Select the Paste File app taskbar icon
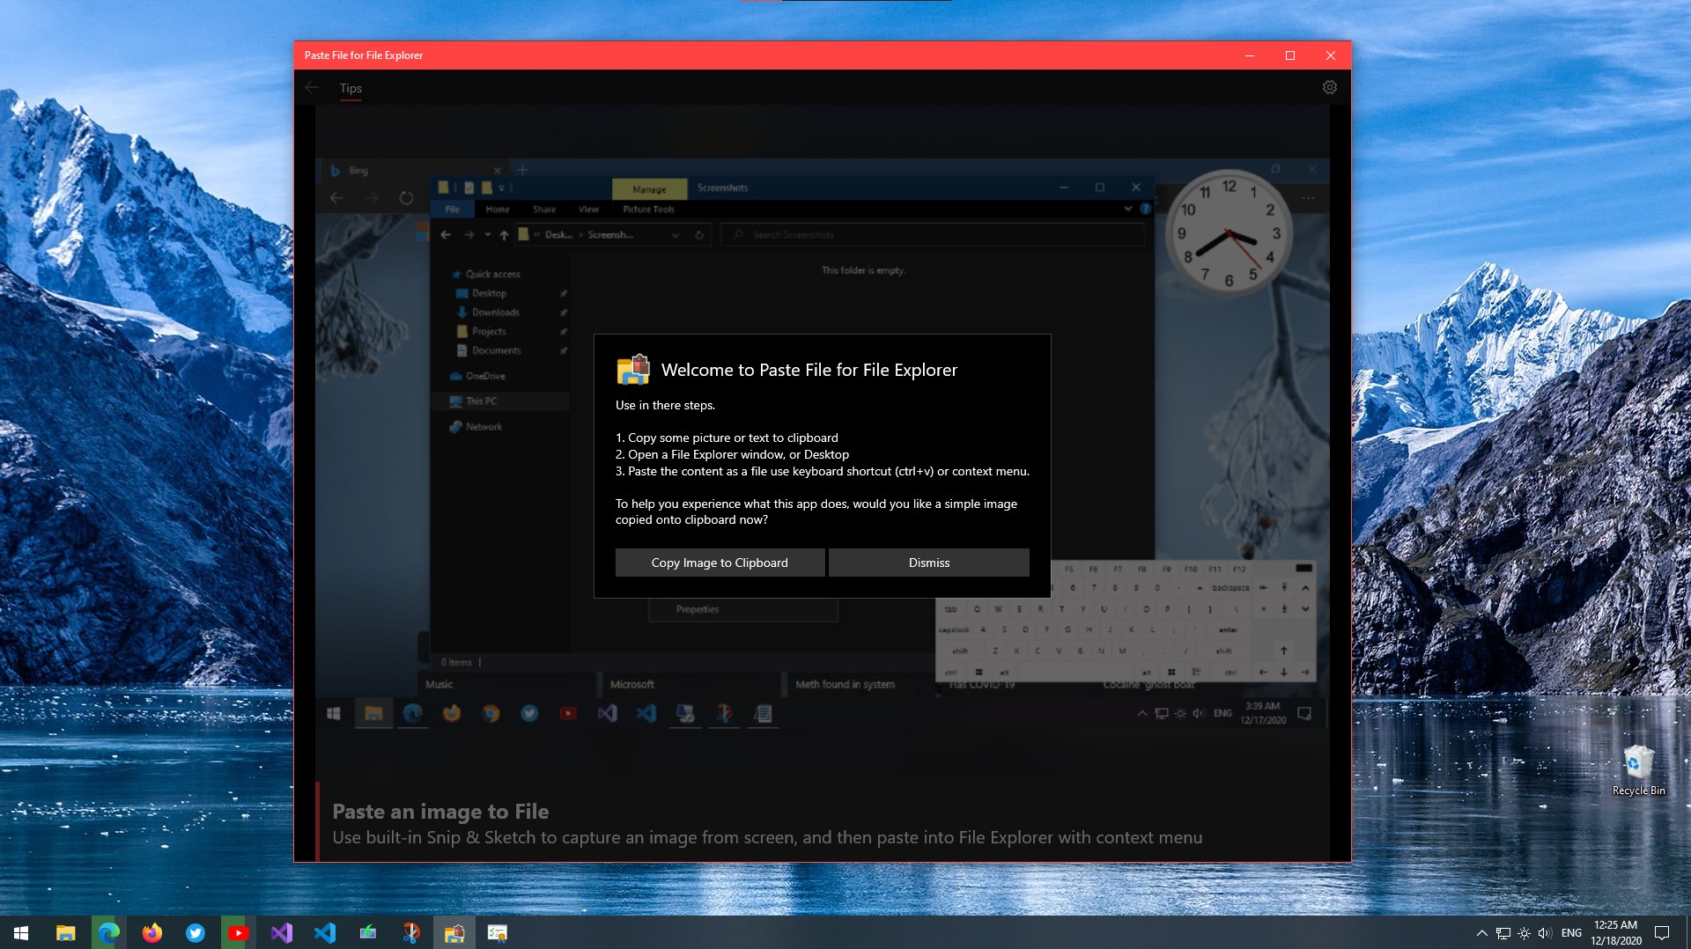The height and width of the screenshot is (949, 1691). point(454,932)
